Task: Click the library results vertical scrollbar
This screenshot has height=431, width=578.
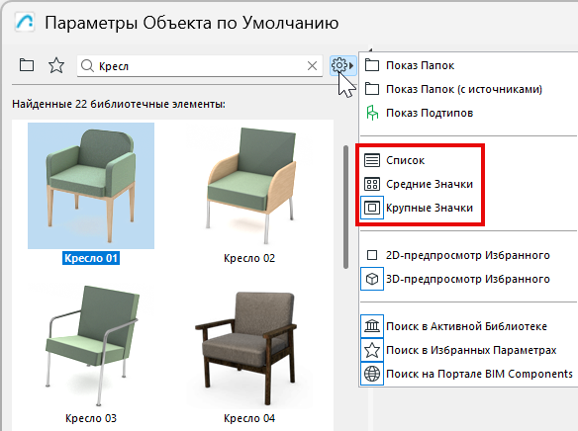Action: (345, 207)
